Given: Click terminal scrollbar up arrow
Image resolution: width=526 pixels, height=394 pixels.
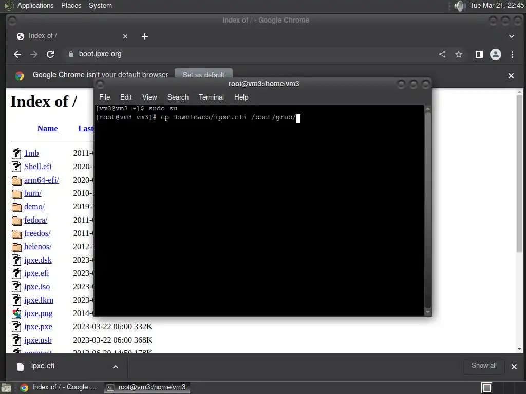Looking at the screenshot, I should 428,109.
